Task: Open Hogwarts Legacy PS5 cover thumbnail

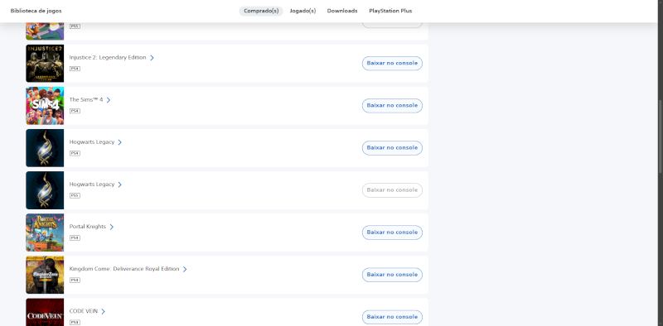Action: click(x=45, y=190)
